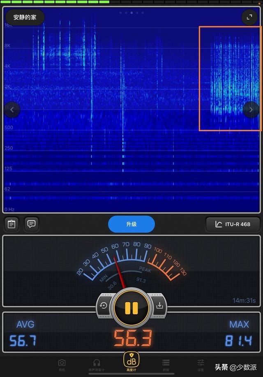Viewport: 263px width, 377px height.
Task: Open the camera tab icon
Action: pyautogui.click(x=62, y=364)
